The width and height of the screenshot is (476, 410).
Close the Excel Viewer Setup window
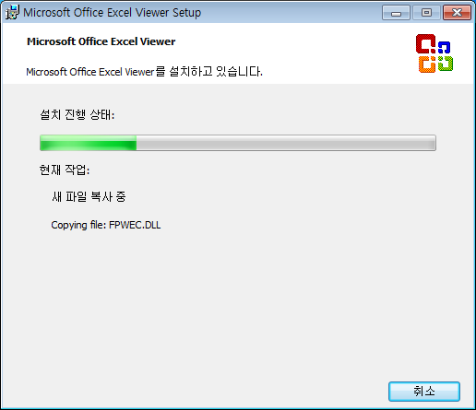point(457,13)
